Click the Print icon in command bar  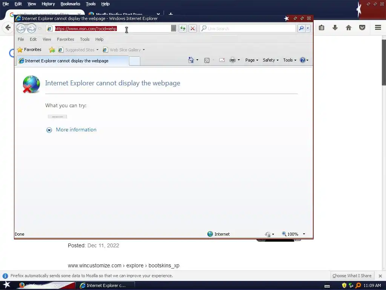pos(232,60)
